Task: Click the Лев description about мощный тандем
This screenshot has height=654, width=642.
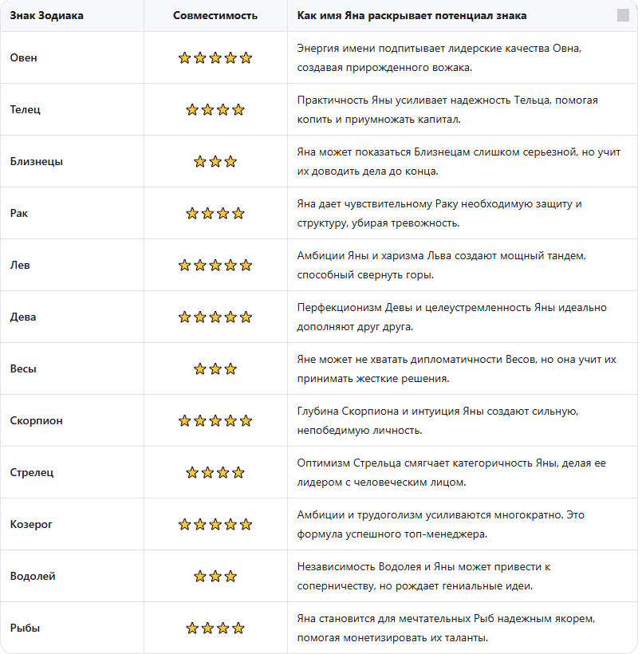Action: pyautogui.click(x=441, y=265)
